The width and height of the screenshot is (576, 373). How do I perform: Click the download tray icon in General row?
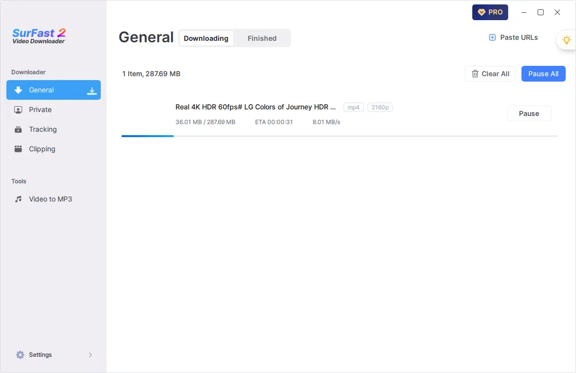[92, 91]
